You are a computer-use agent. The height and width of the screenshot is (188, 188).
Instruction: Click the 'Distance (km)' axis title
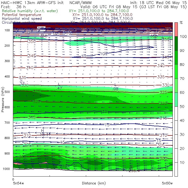(x=94, y=183)
